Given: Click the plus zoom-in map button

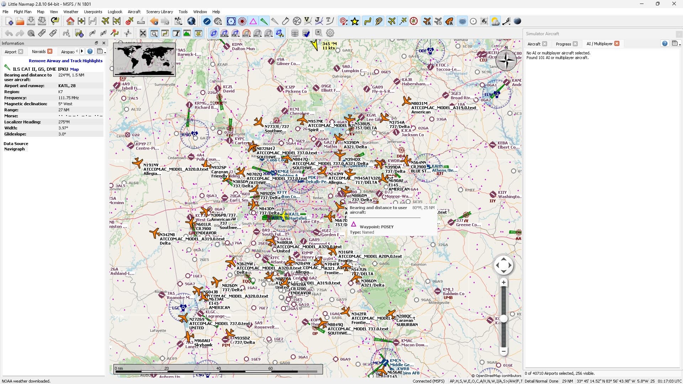Looking at the screenshot, I should click(x=503, y=283).
